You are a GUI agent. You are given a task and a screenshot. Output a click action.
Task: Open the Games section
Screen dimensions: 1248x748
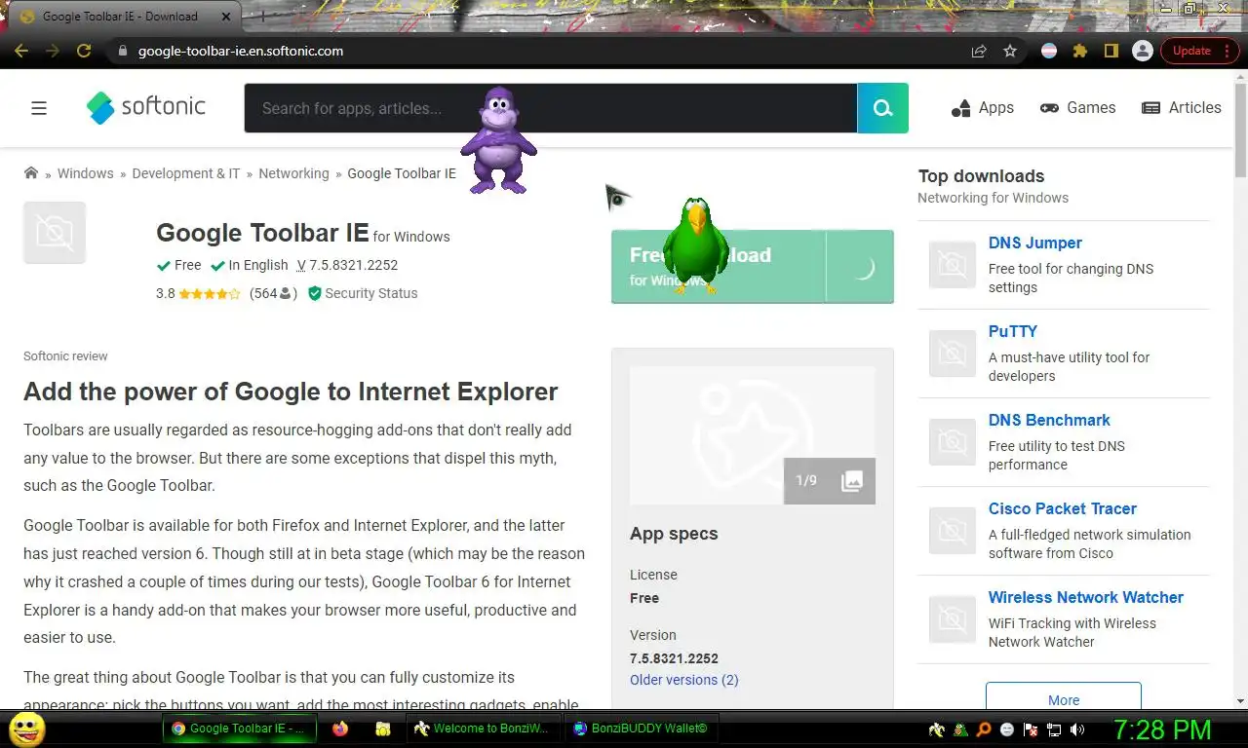pyautogui.click(x=1077, y=108)
